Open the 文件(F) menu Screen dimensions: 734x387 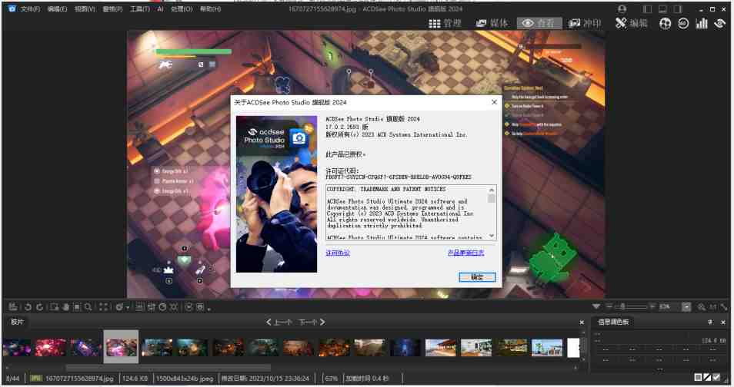tap(30, 9)
